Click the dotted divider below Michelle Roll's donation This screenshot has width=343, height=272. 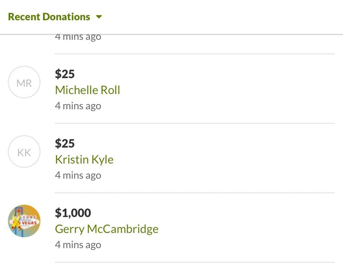coord(195,123)
